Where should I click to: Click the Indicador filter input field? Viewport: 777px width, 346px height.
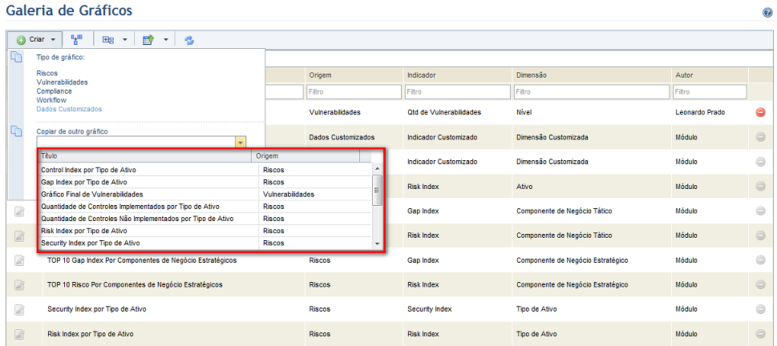tap(457, 92)
